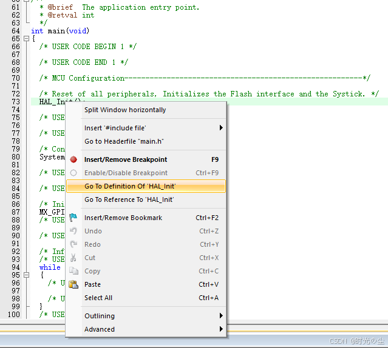Image resolution: width=388 pixels, height=348 pixels.
Task: Go To Reference To 'HAL_Init'
Action: tap(146, 199)
